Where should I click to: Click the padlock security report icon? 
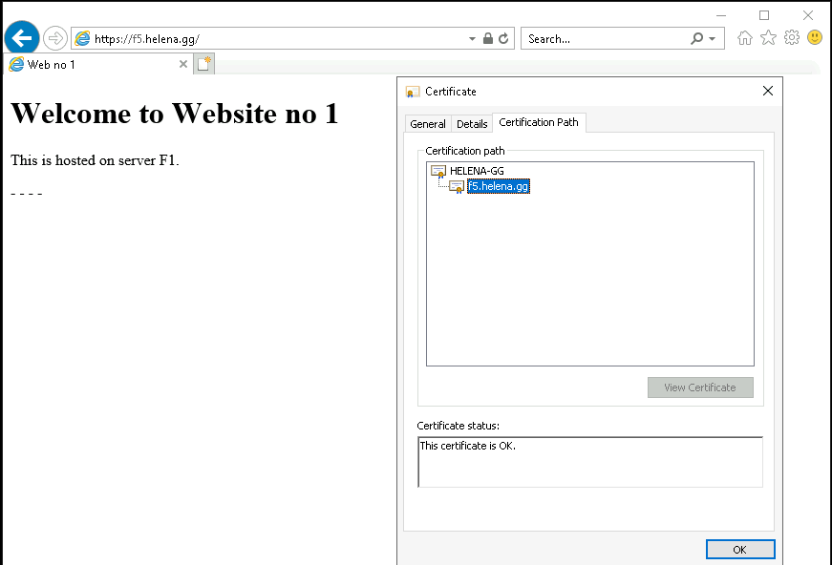point(488,39)
